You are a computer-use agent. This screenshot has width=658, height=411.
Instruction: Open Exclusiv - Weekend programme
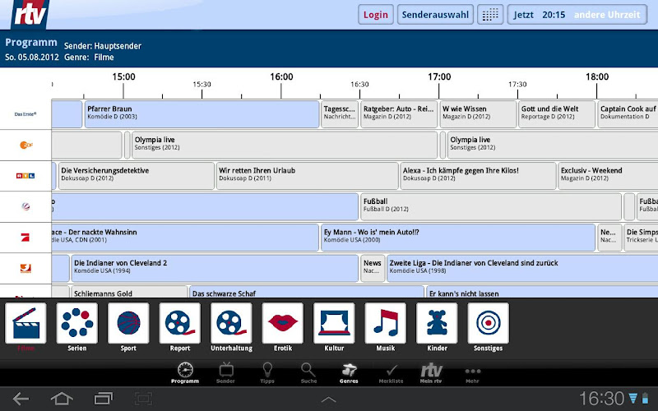608,176
